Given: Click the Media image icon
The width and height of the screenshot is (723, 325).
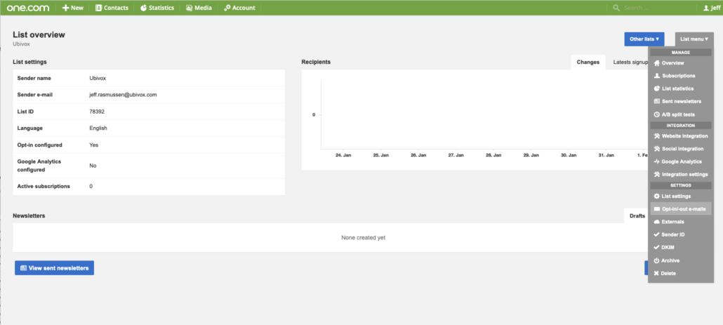Looking at the screenshot, I should pos(189,8).
